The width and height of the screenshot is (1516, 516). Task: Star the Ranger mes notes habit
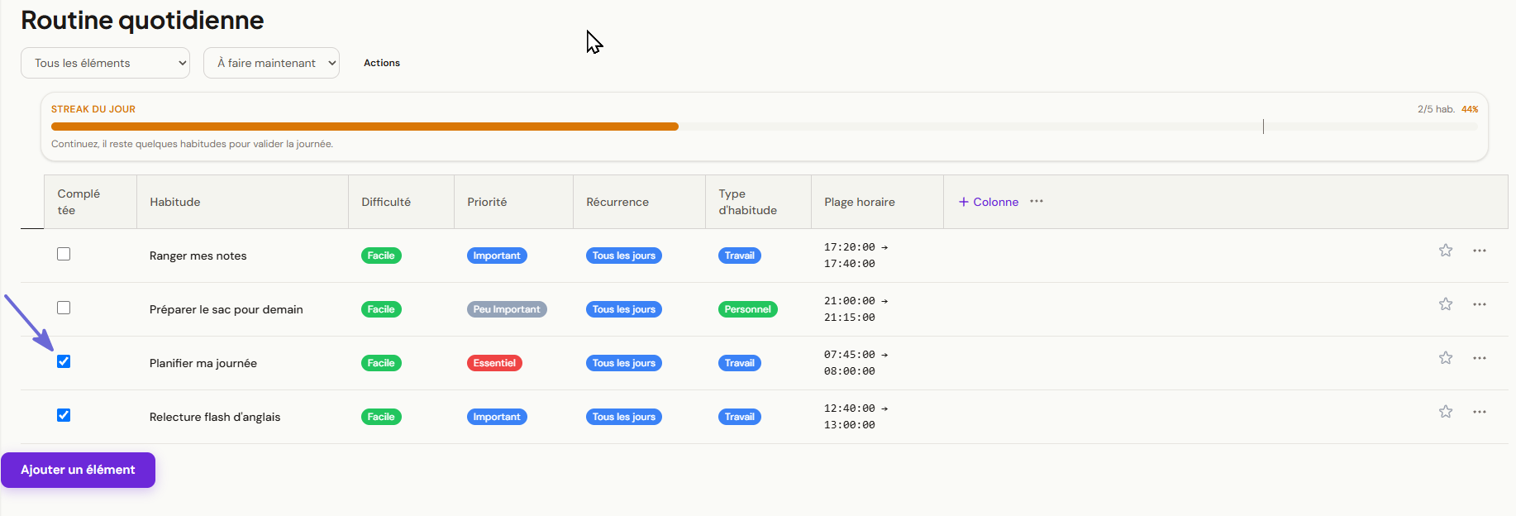coord(1446,251)
